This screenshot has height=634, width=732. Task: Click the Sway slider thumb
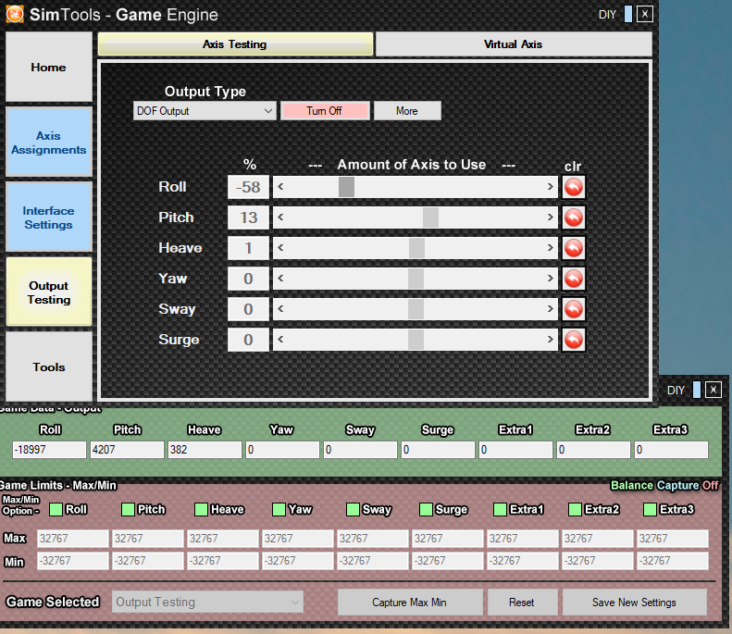click(x=416, y=308)
